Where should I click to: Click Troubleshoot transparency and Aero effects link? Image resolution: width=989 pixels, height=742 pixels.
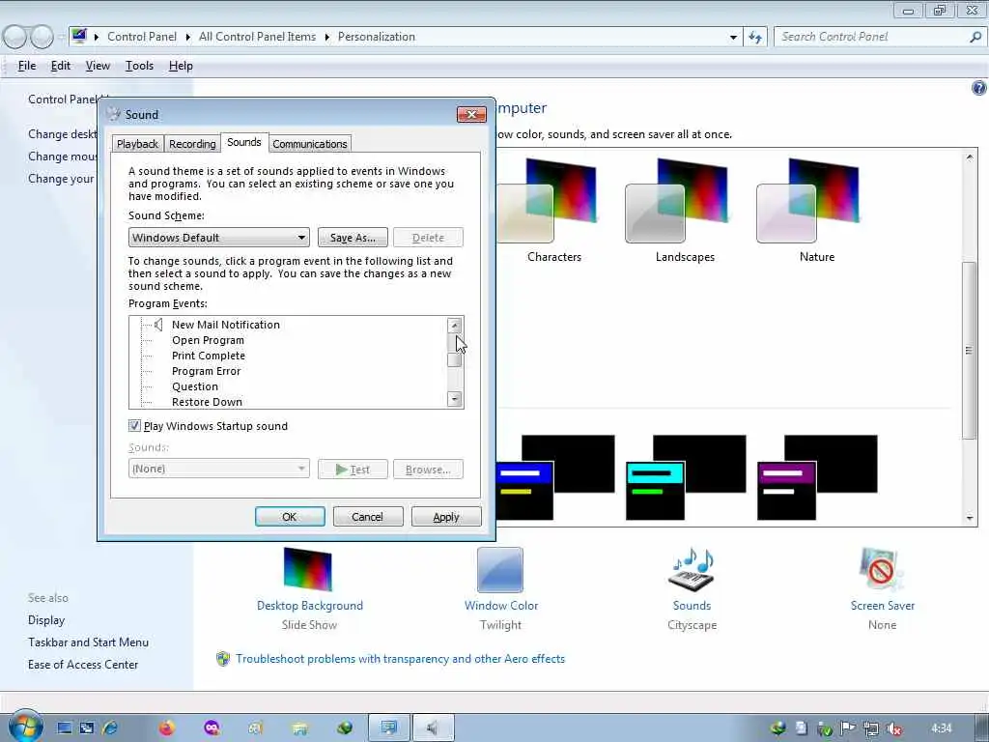(x=401, y=659)
